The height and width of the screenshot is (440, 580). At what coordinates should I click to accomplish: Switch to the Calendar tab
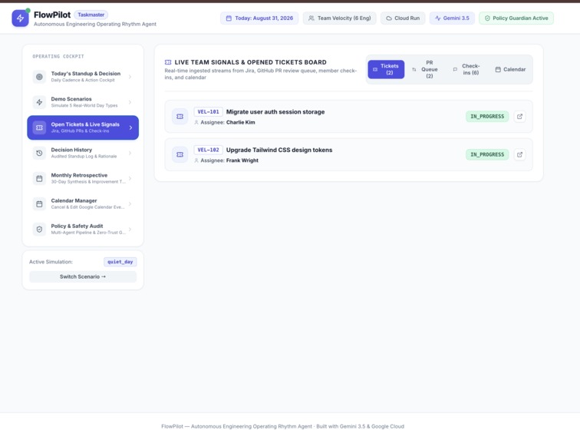[x=510, y=69]
